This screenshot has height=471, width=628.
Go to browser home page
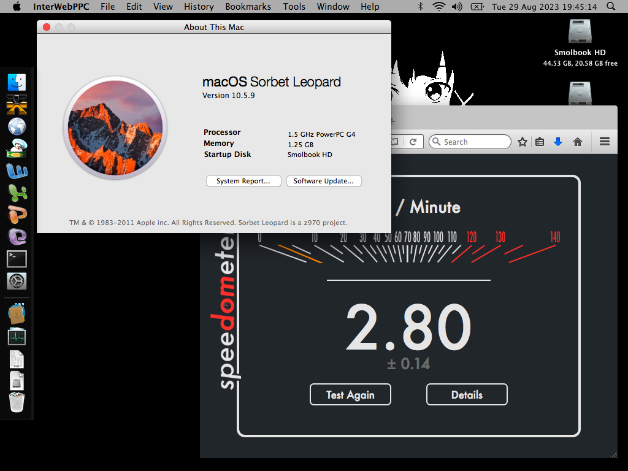[578, 142]
